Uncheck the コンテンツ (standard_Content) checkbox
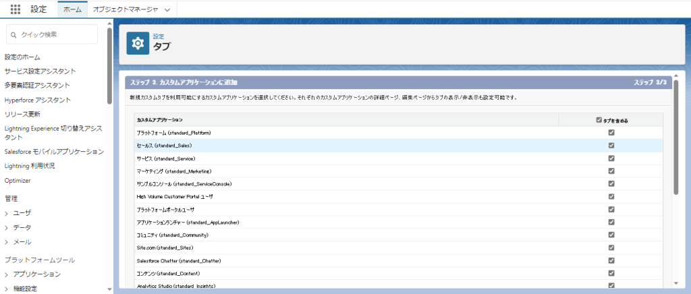The image size is (691, 294). point(611,273)
